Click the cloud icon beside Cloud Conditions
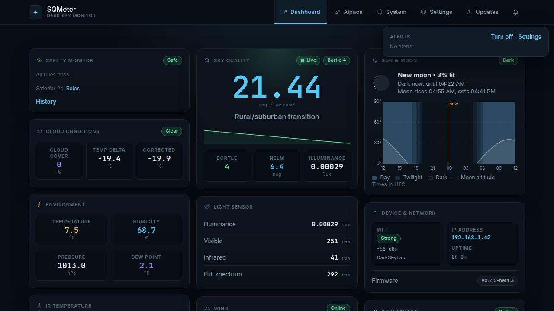 39,131
